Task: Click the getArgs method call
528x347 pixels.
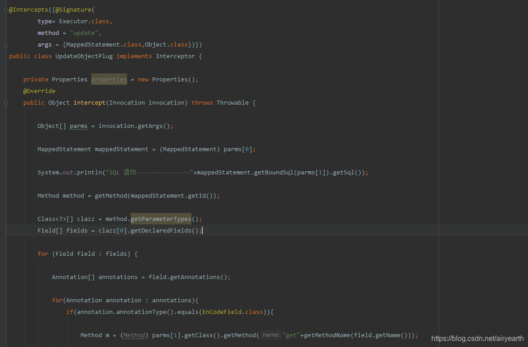Action: point(150,126)
